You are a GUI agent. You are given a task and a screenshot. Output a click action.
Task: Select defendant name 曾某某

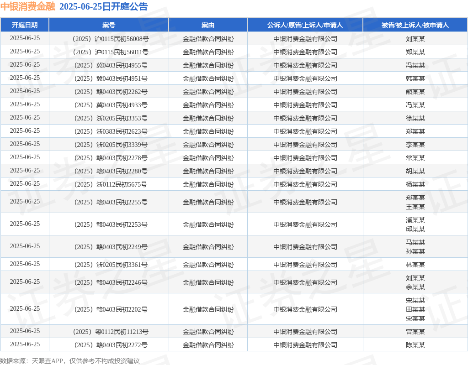pyautogui.click(x=415, y=332)
